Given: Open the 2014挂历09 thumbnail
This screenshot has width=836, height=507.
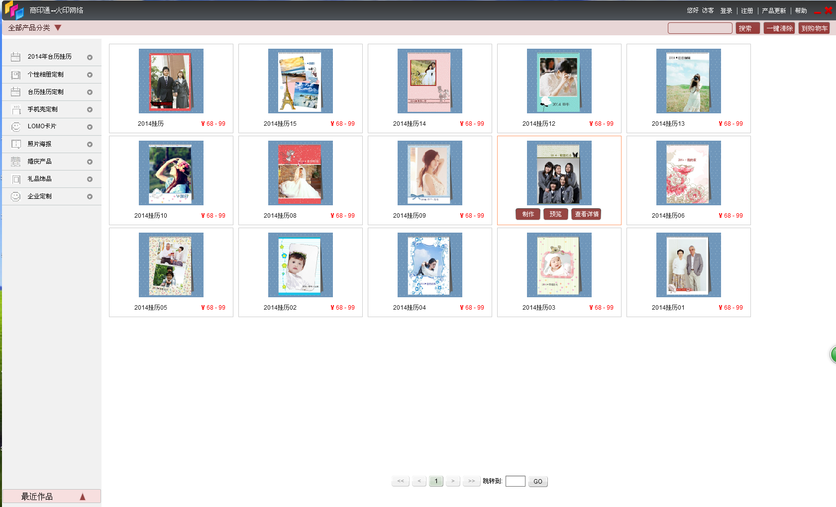Looking at the screenshot, I should [x=430, y=173].
